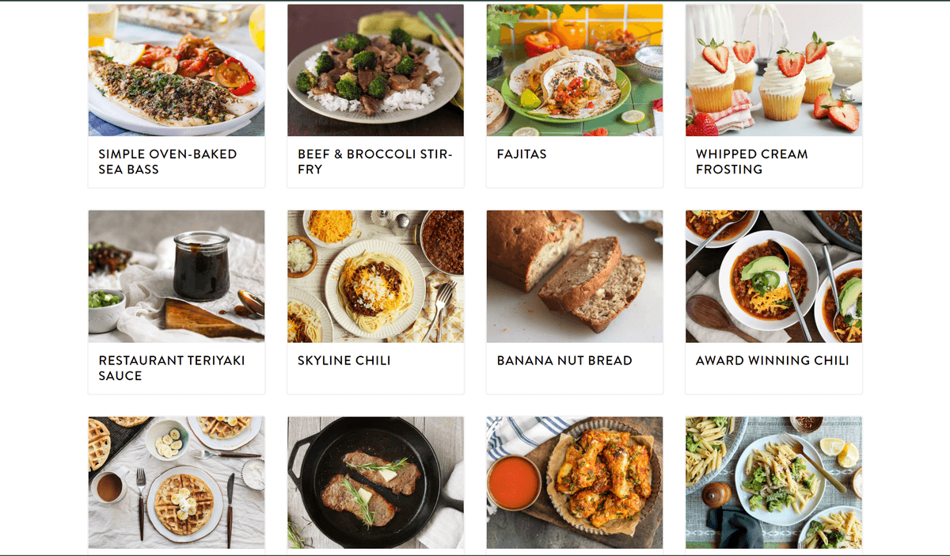Open the Banana Nut Bread loaf image
This screenshot has height=556, width=950.
click(x=575, y=276)
